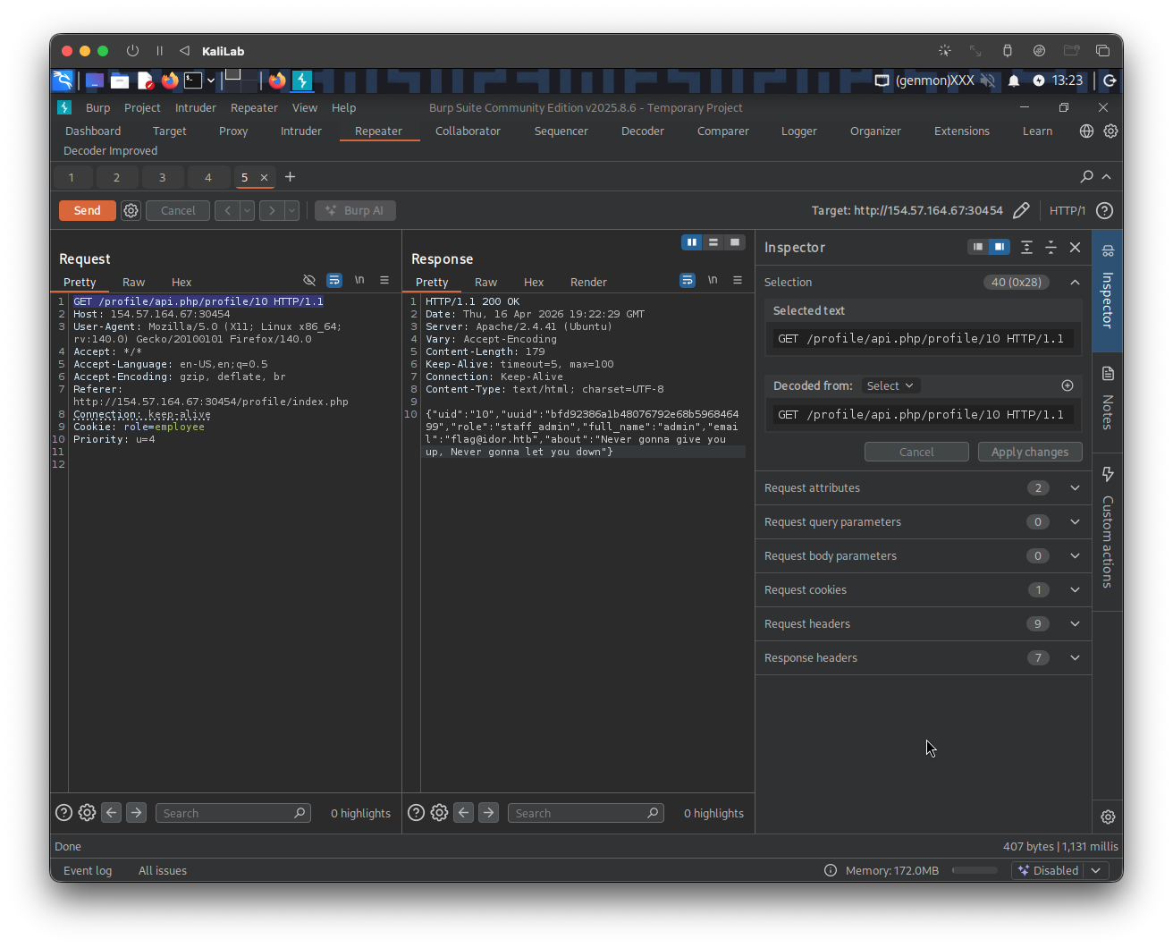Open the Decoded from Select dropdown
Image resolution: width=1173 pixels, height=948 pixels.
(x=890, y=385)
